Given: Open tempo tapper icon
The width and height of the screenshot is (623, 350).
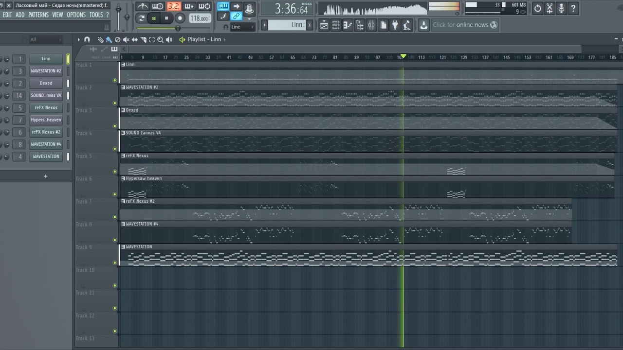Looking at the screenshot, I should (x=407, y=25).
